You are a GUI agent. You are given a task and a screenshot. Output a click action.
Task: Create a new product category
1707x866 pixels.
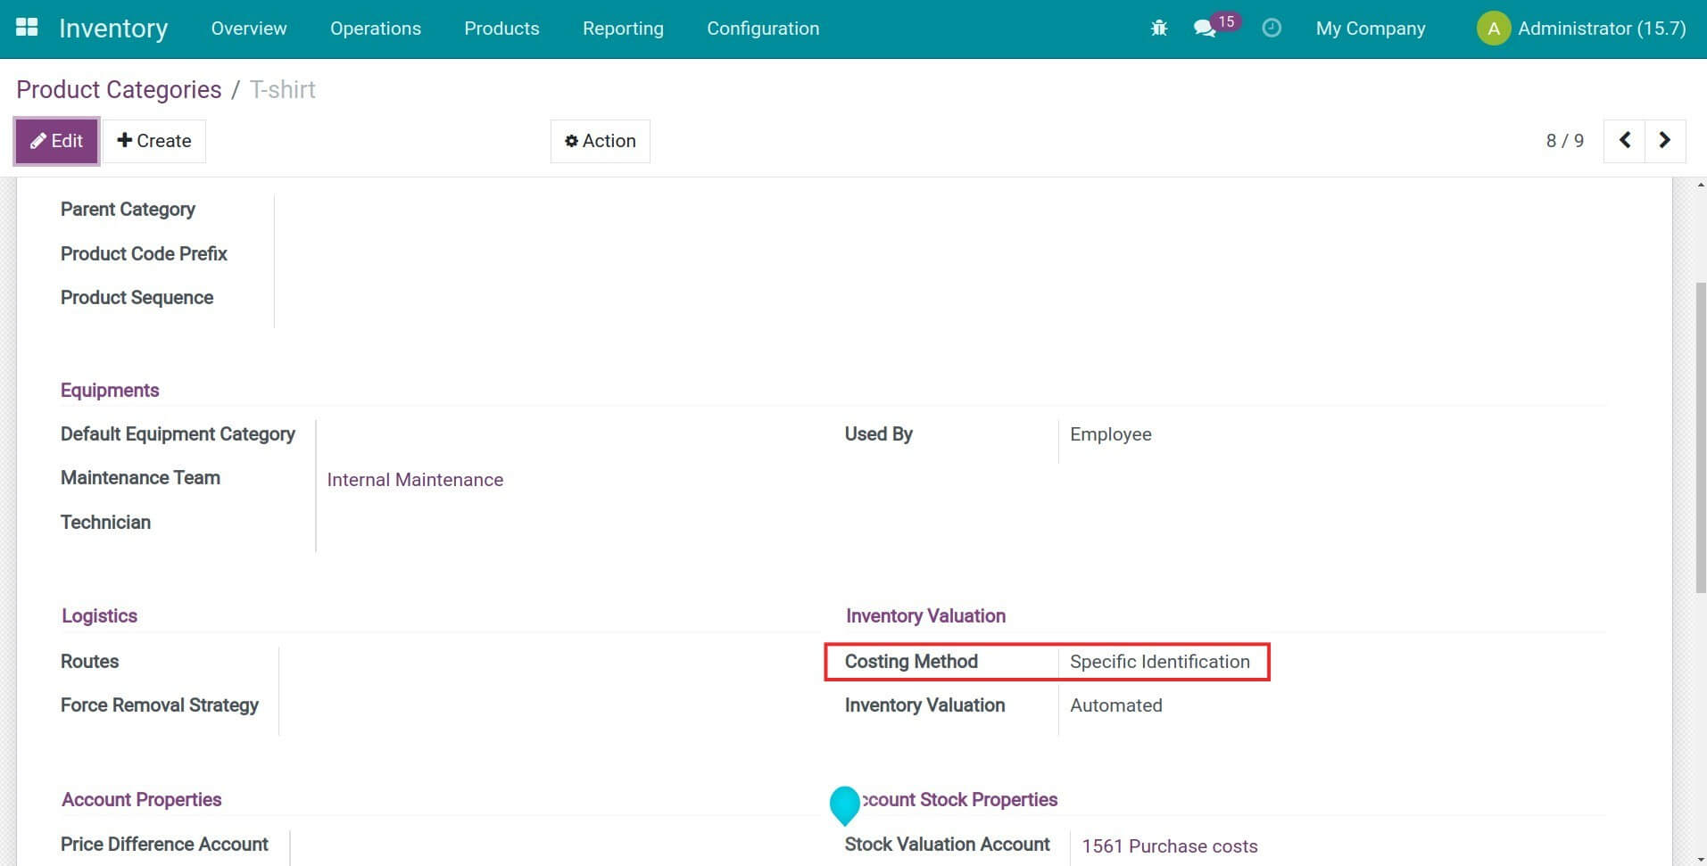[x=153, y=140]
